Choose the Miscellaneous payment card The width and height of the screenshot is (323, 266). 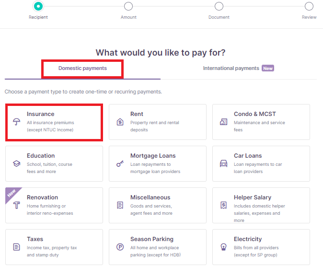click(x=158, y=205)
